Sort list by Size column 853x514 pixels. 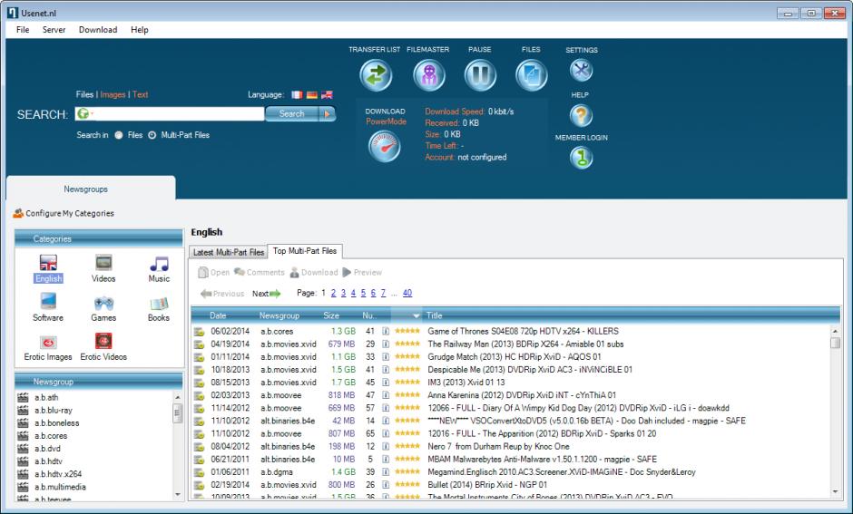click(330, 315)
